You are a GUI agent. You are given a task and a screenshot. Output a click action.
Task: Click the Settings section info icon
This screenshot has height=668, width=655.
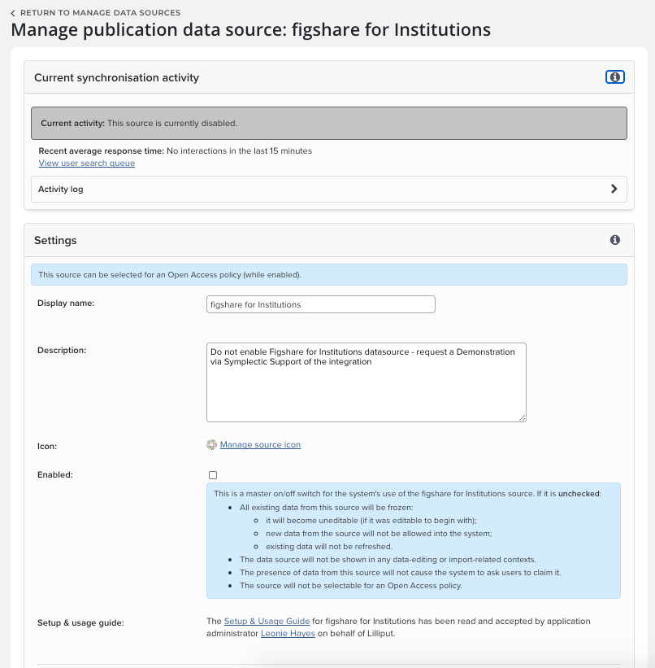614,240
